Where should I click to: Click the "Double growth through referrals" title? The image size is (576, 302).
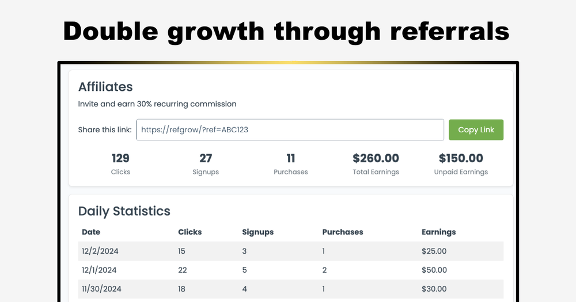pyautogui.click(x=286, y=31)
